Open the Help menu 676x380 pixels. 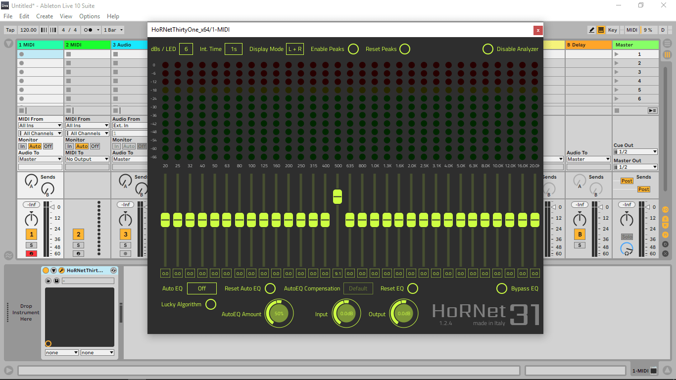113,16
